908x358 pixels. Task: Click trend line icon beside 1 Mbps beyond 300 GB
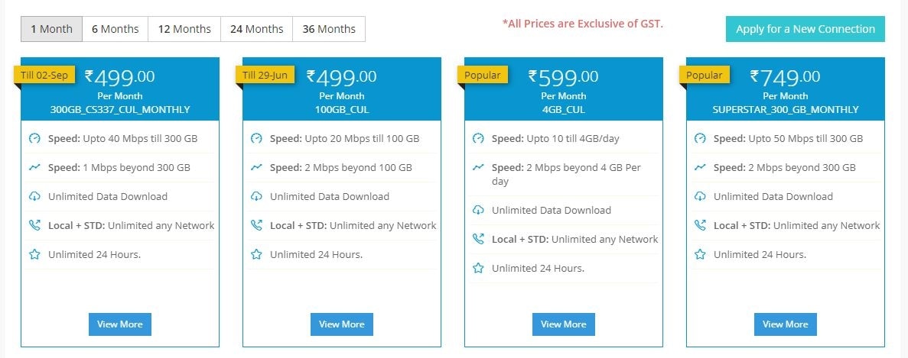[34, 167]
